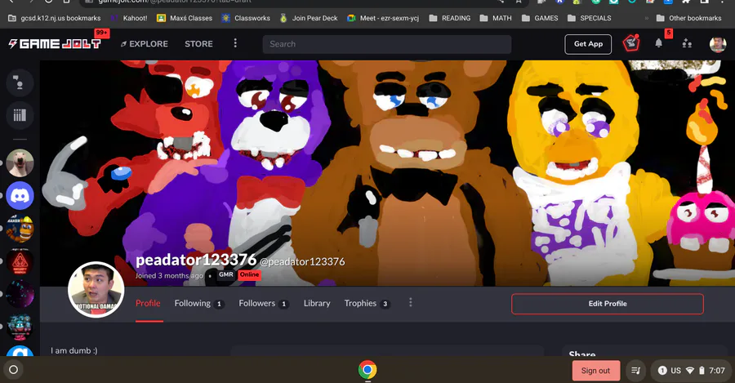735x383 pixels.
Task: Expand the SPECIALS bookmarks folder
Action: [x=589, y=18]
